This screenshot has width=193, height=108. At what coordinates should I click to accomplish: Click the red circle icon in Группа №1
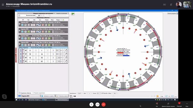pyautogui.click(x=43, y=25)
